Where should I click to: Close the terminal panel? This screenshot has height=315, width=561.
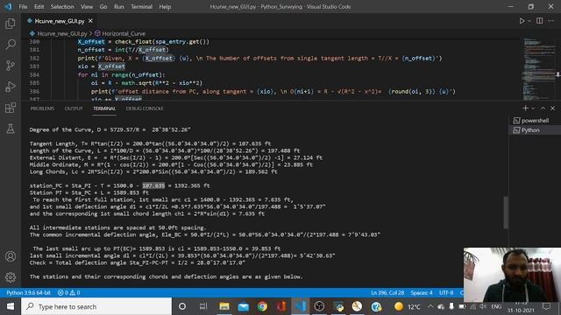coord(553,108)
